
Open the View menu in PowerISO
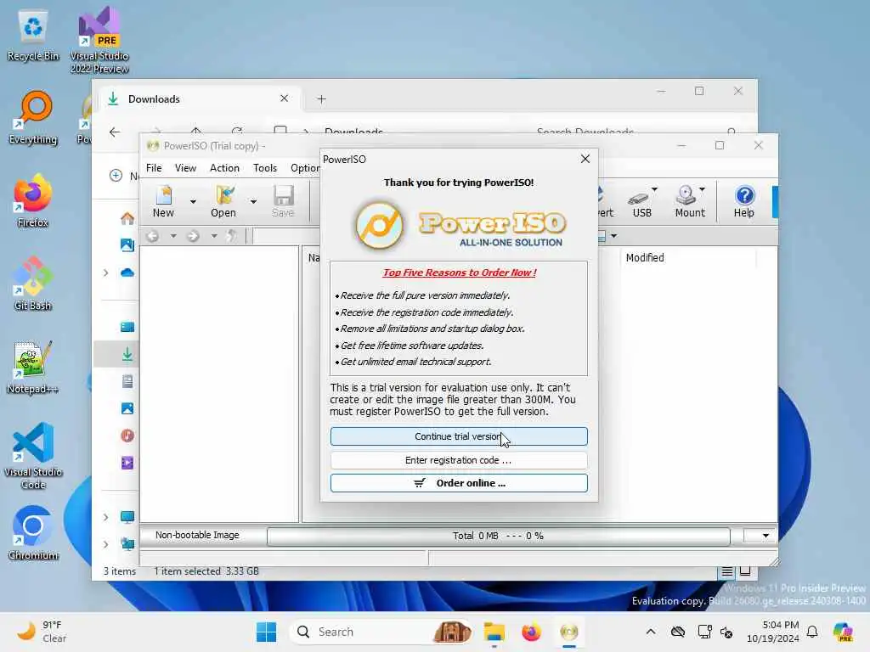[x=185, y=168]
